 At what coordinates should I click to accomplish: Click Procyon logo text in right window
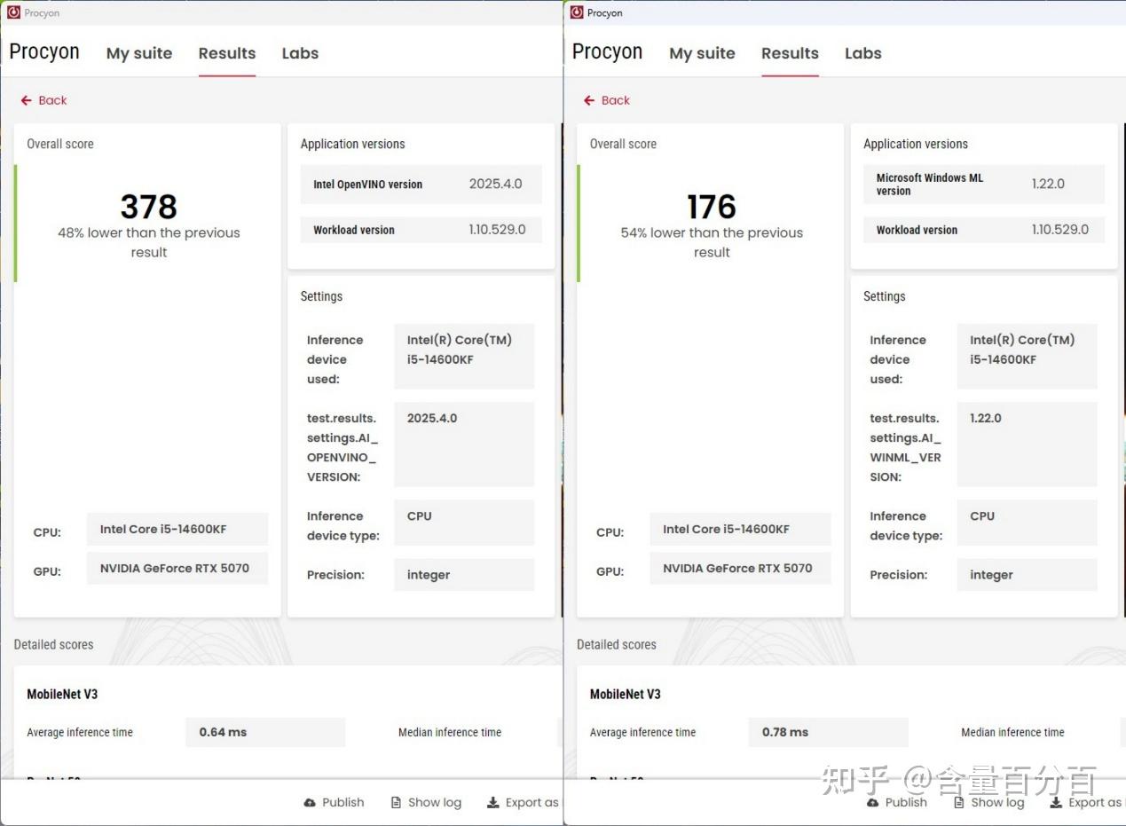click(x=607, y=51)
